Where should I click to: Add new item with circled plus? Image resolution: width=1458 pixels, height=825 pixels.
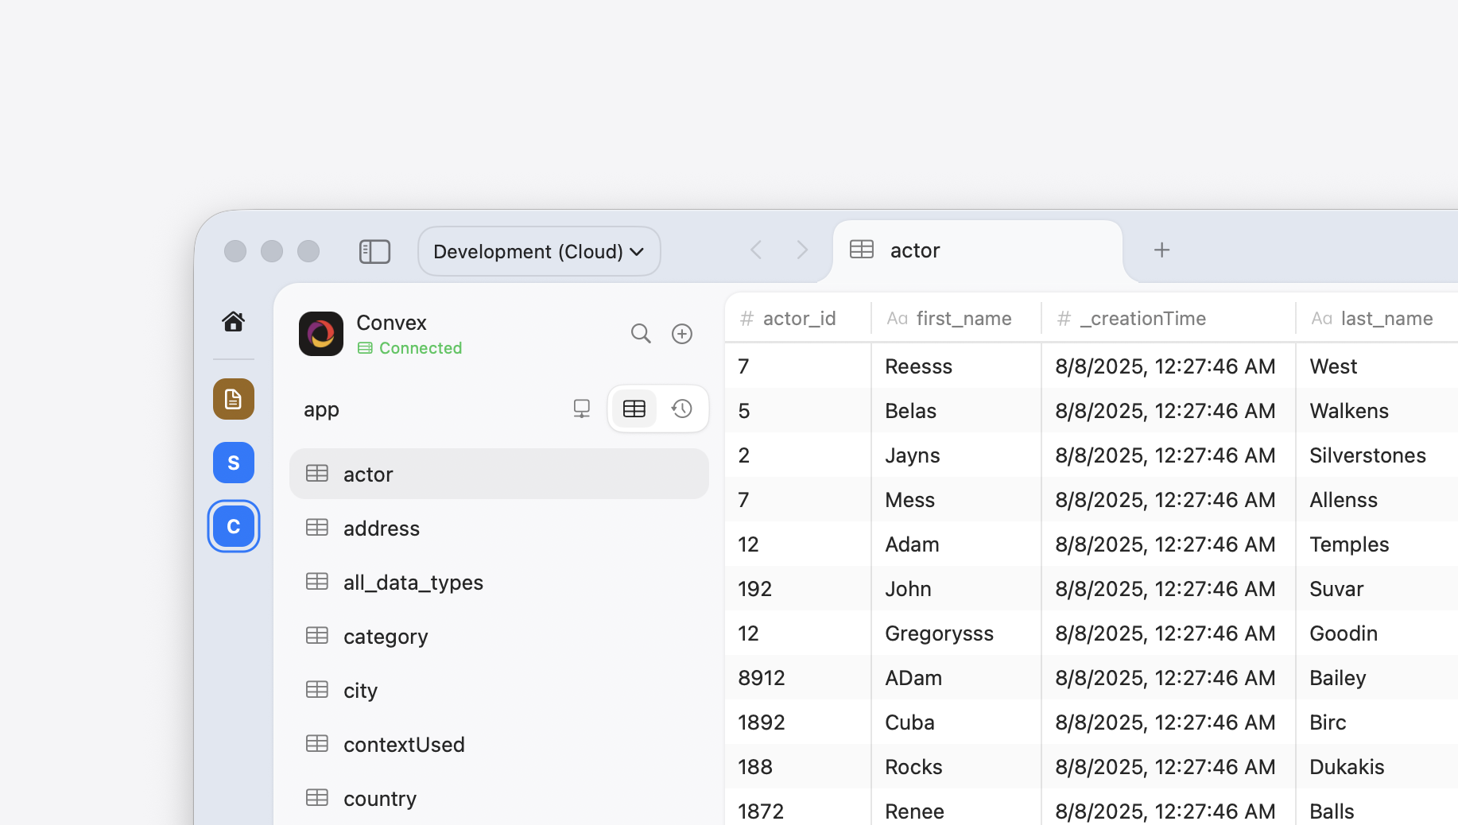point(682,334)
